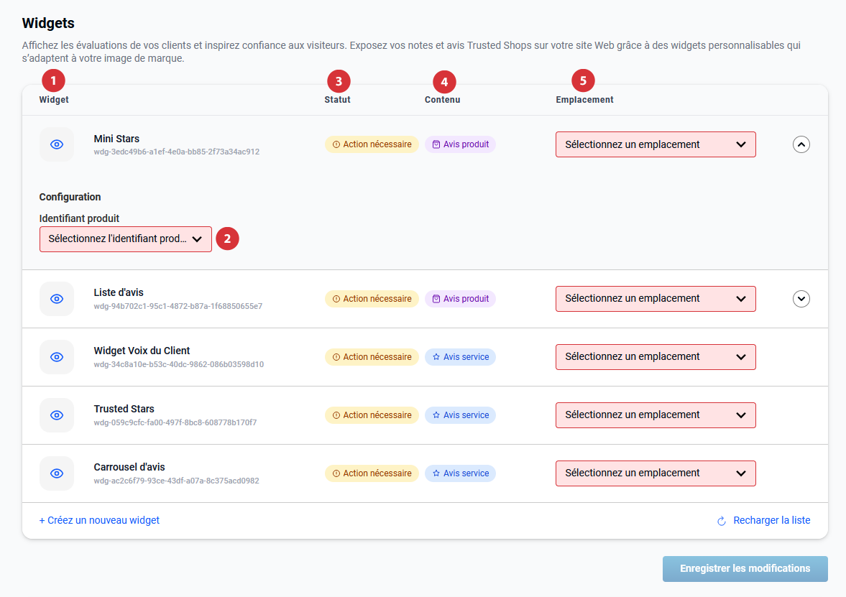The width and height of the screenshot is (846, 597).
Task: Click the Carrousel d'avis eye icon
Action: pos(57,473)
